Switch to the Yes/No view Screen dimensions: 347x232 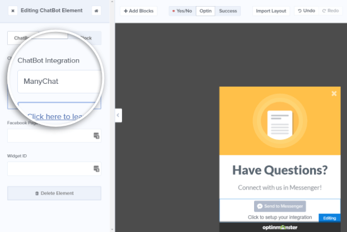(182, 11)
